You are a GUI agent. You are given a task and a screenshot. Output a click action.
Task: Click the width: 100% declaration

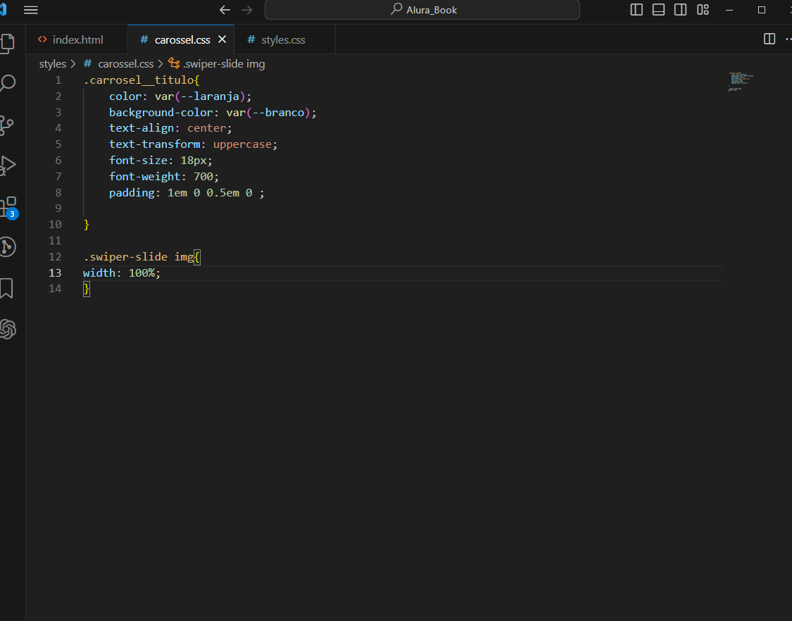pyautogui.click(x=122, y=273)
